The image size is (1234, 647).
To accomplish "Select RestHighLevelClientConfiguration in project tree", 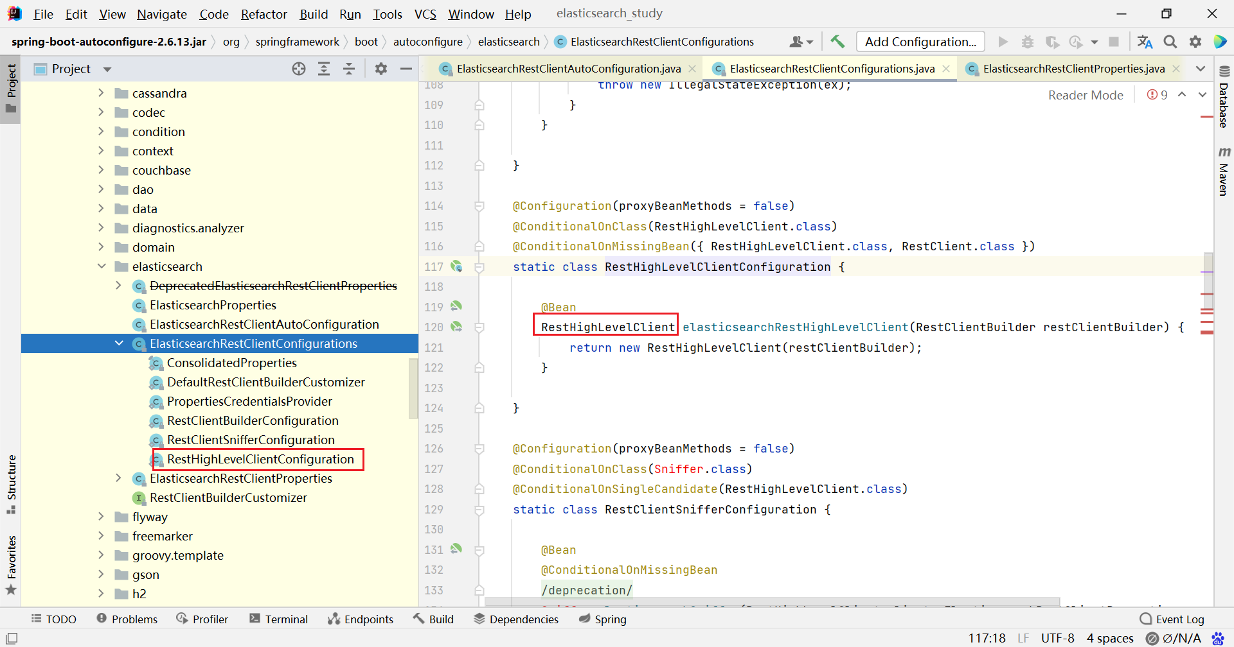I will 260,459.
